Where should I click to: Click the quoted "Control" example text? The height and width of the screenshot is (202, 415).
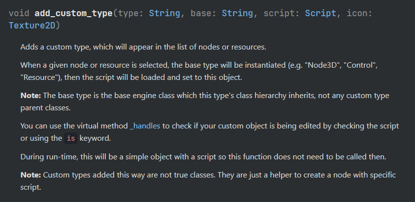tap(359, 65)
